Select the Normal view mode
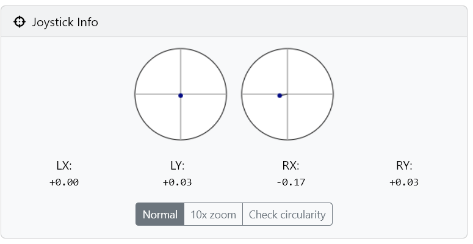The width and height of the screenshot is (473, 244). pyautogui.click(x=160, y=215)
